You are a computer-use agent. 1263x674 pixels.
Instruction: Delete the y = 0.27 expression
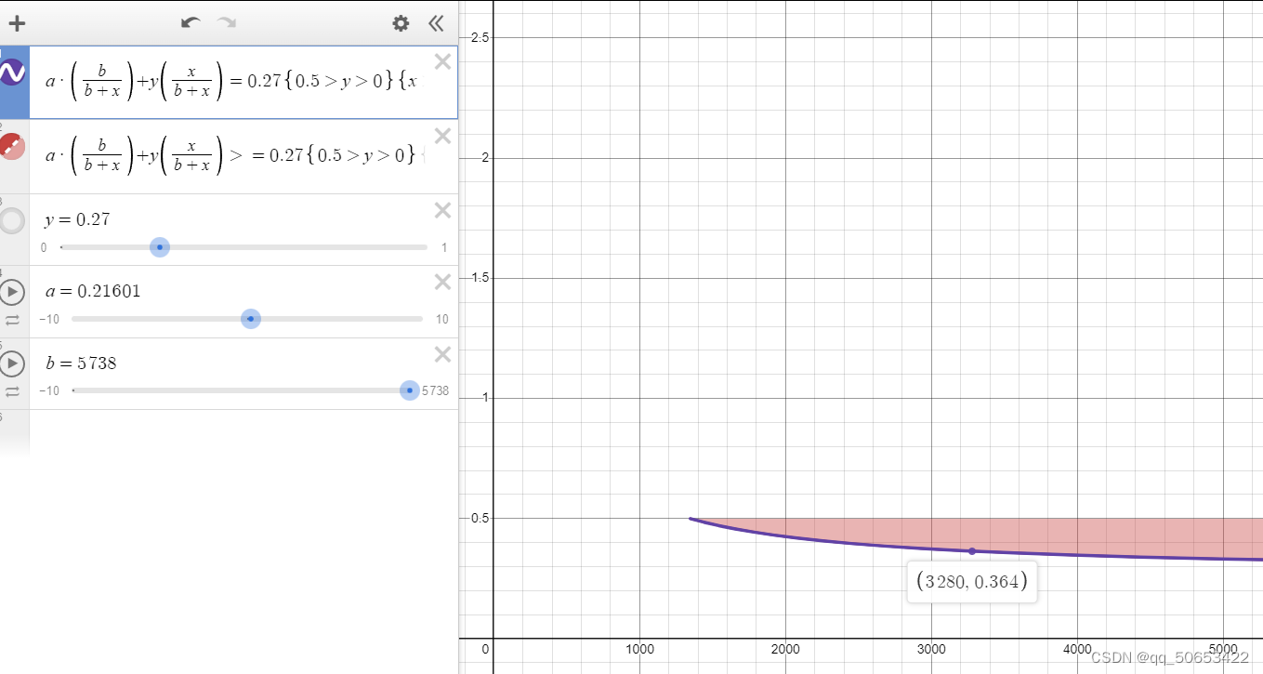coord(443,210)
